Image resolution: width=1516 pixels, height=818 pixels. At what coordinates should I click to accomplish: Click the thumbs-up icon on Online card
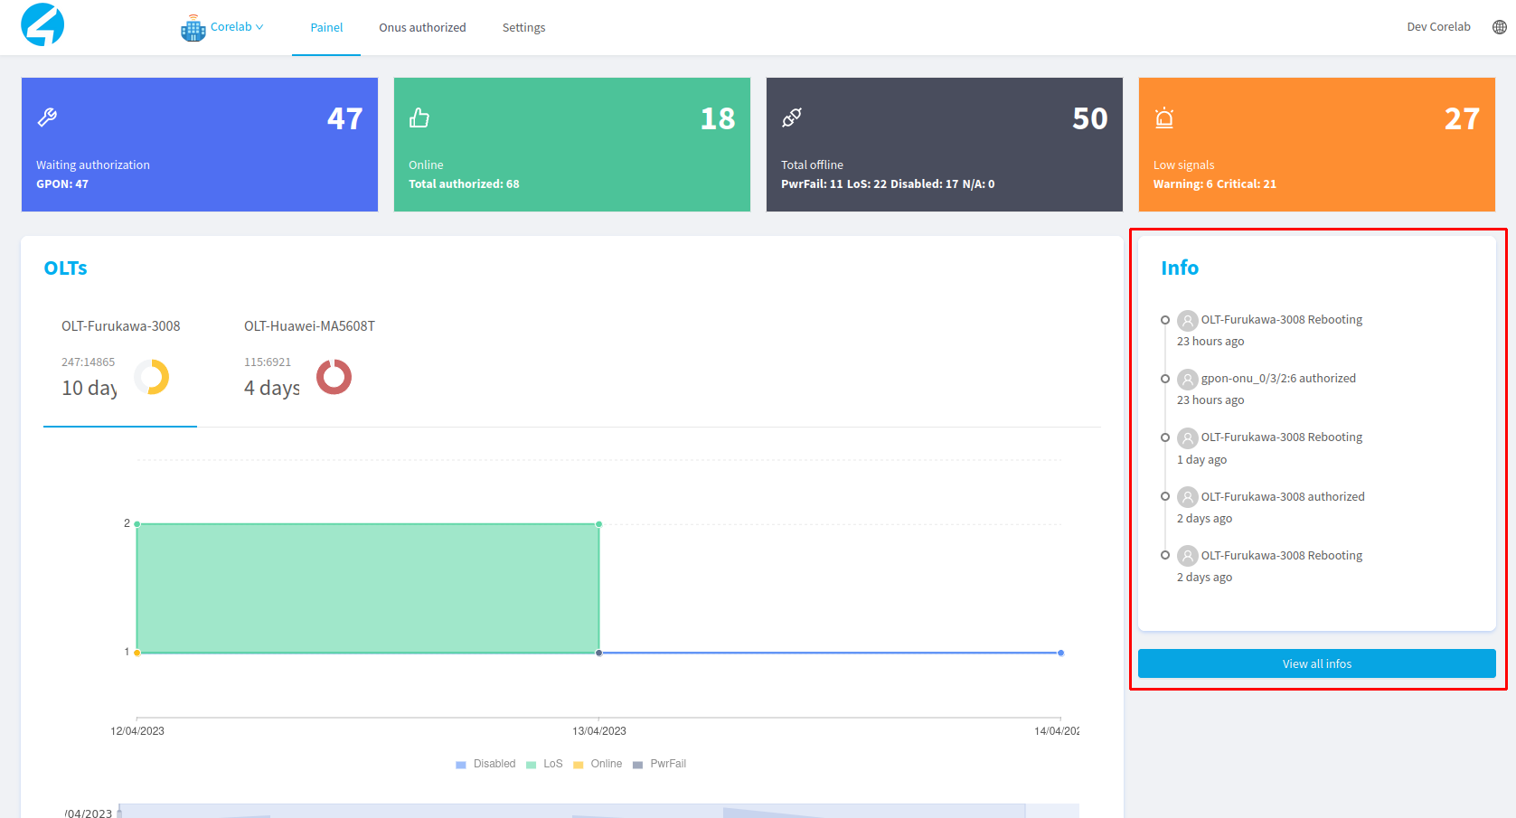click(420, 118)
